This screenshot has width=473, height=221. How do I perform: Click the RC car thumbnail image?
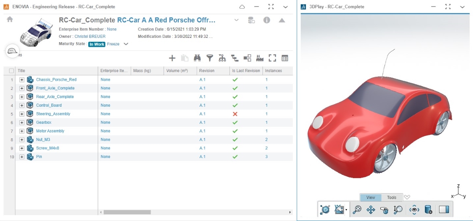(36, 32)
